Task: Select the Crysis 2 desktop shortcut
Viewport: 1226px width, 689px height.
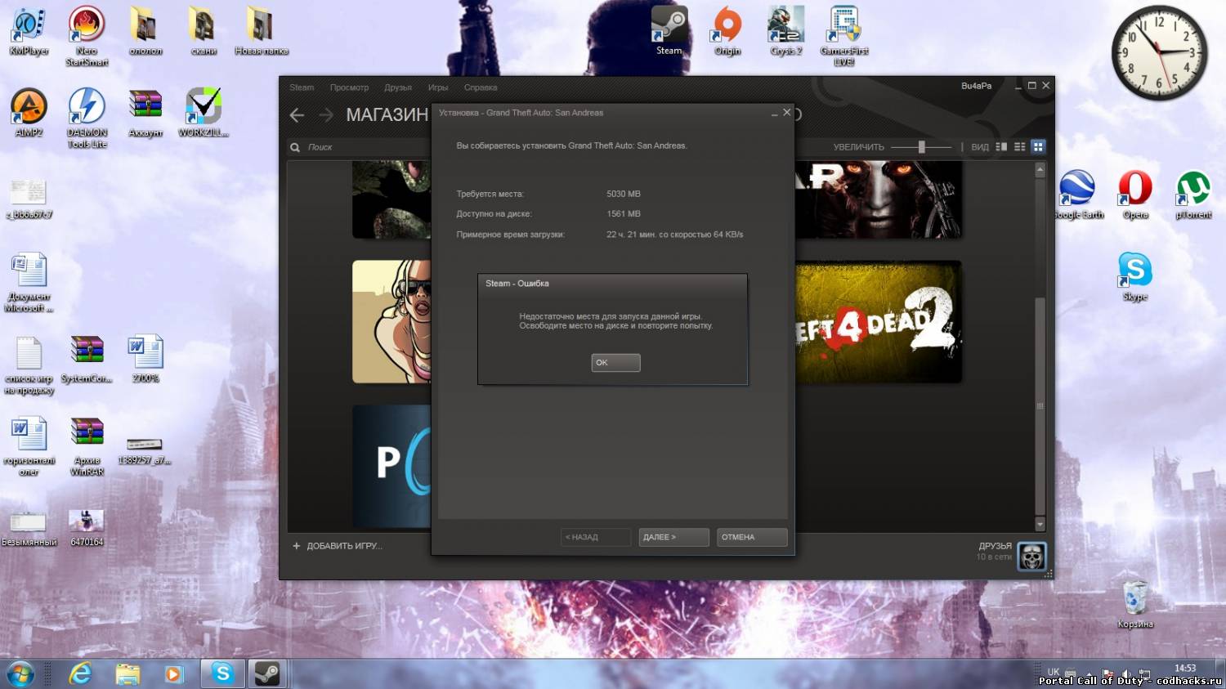Action: [x=785, y=30]
